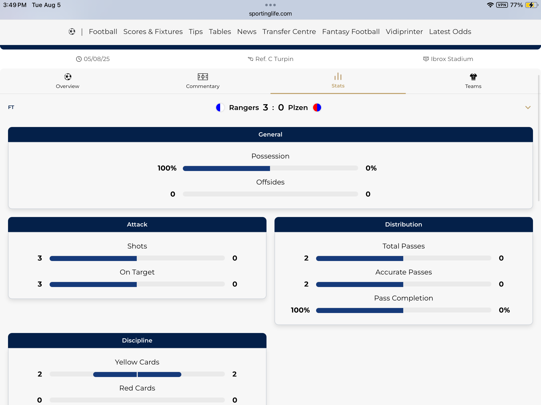Click the 'Shots' label
This screenshot has width=541, height=405.
click(x=137, y=246)
